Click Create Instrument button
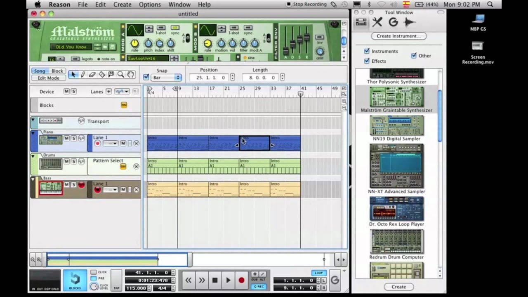Screen dimensions: 528x297 pos(398,36)
